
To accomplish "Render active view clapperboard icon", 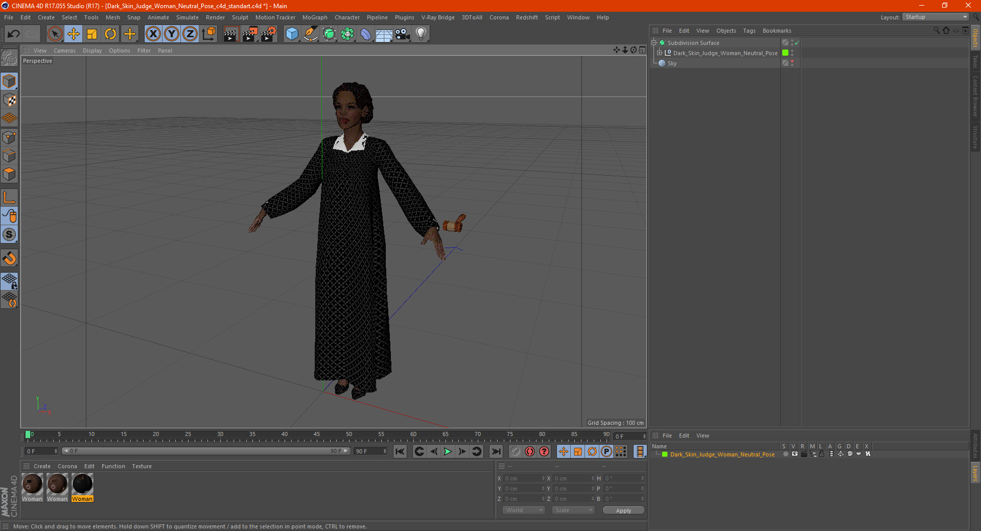I will tap(231, 34).
